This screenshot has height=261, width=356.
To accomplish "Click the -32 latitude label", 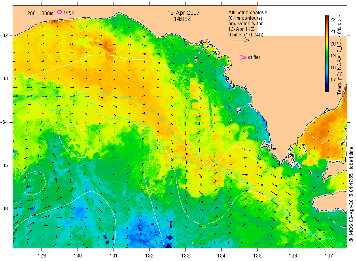I will pos(4,36).
